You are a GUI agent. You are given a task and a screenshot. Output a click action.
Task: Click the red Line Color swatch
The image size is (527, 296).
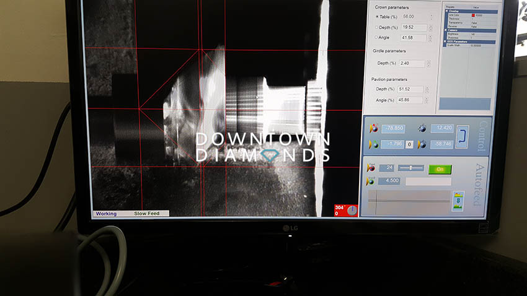[x=473, y=15]
